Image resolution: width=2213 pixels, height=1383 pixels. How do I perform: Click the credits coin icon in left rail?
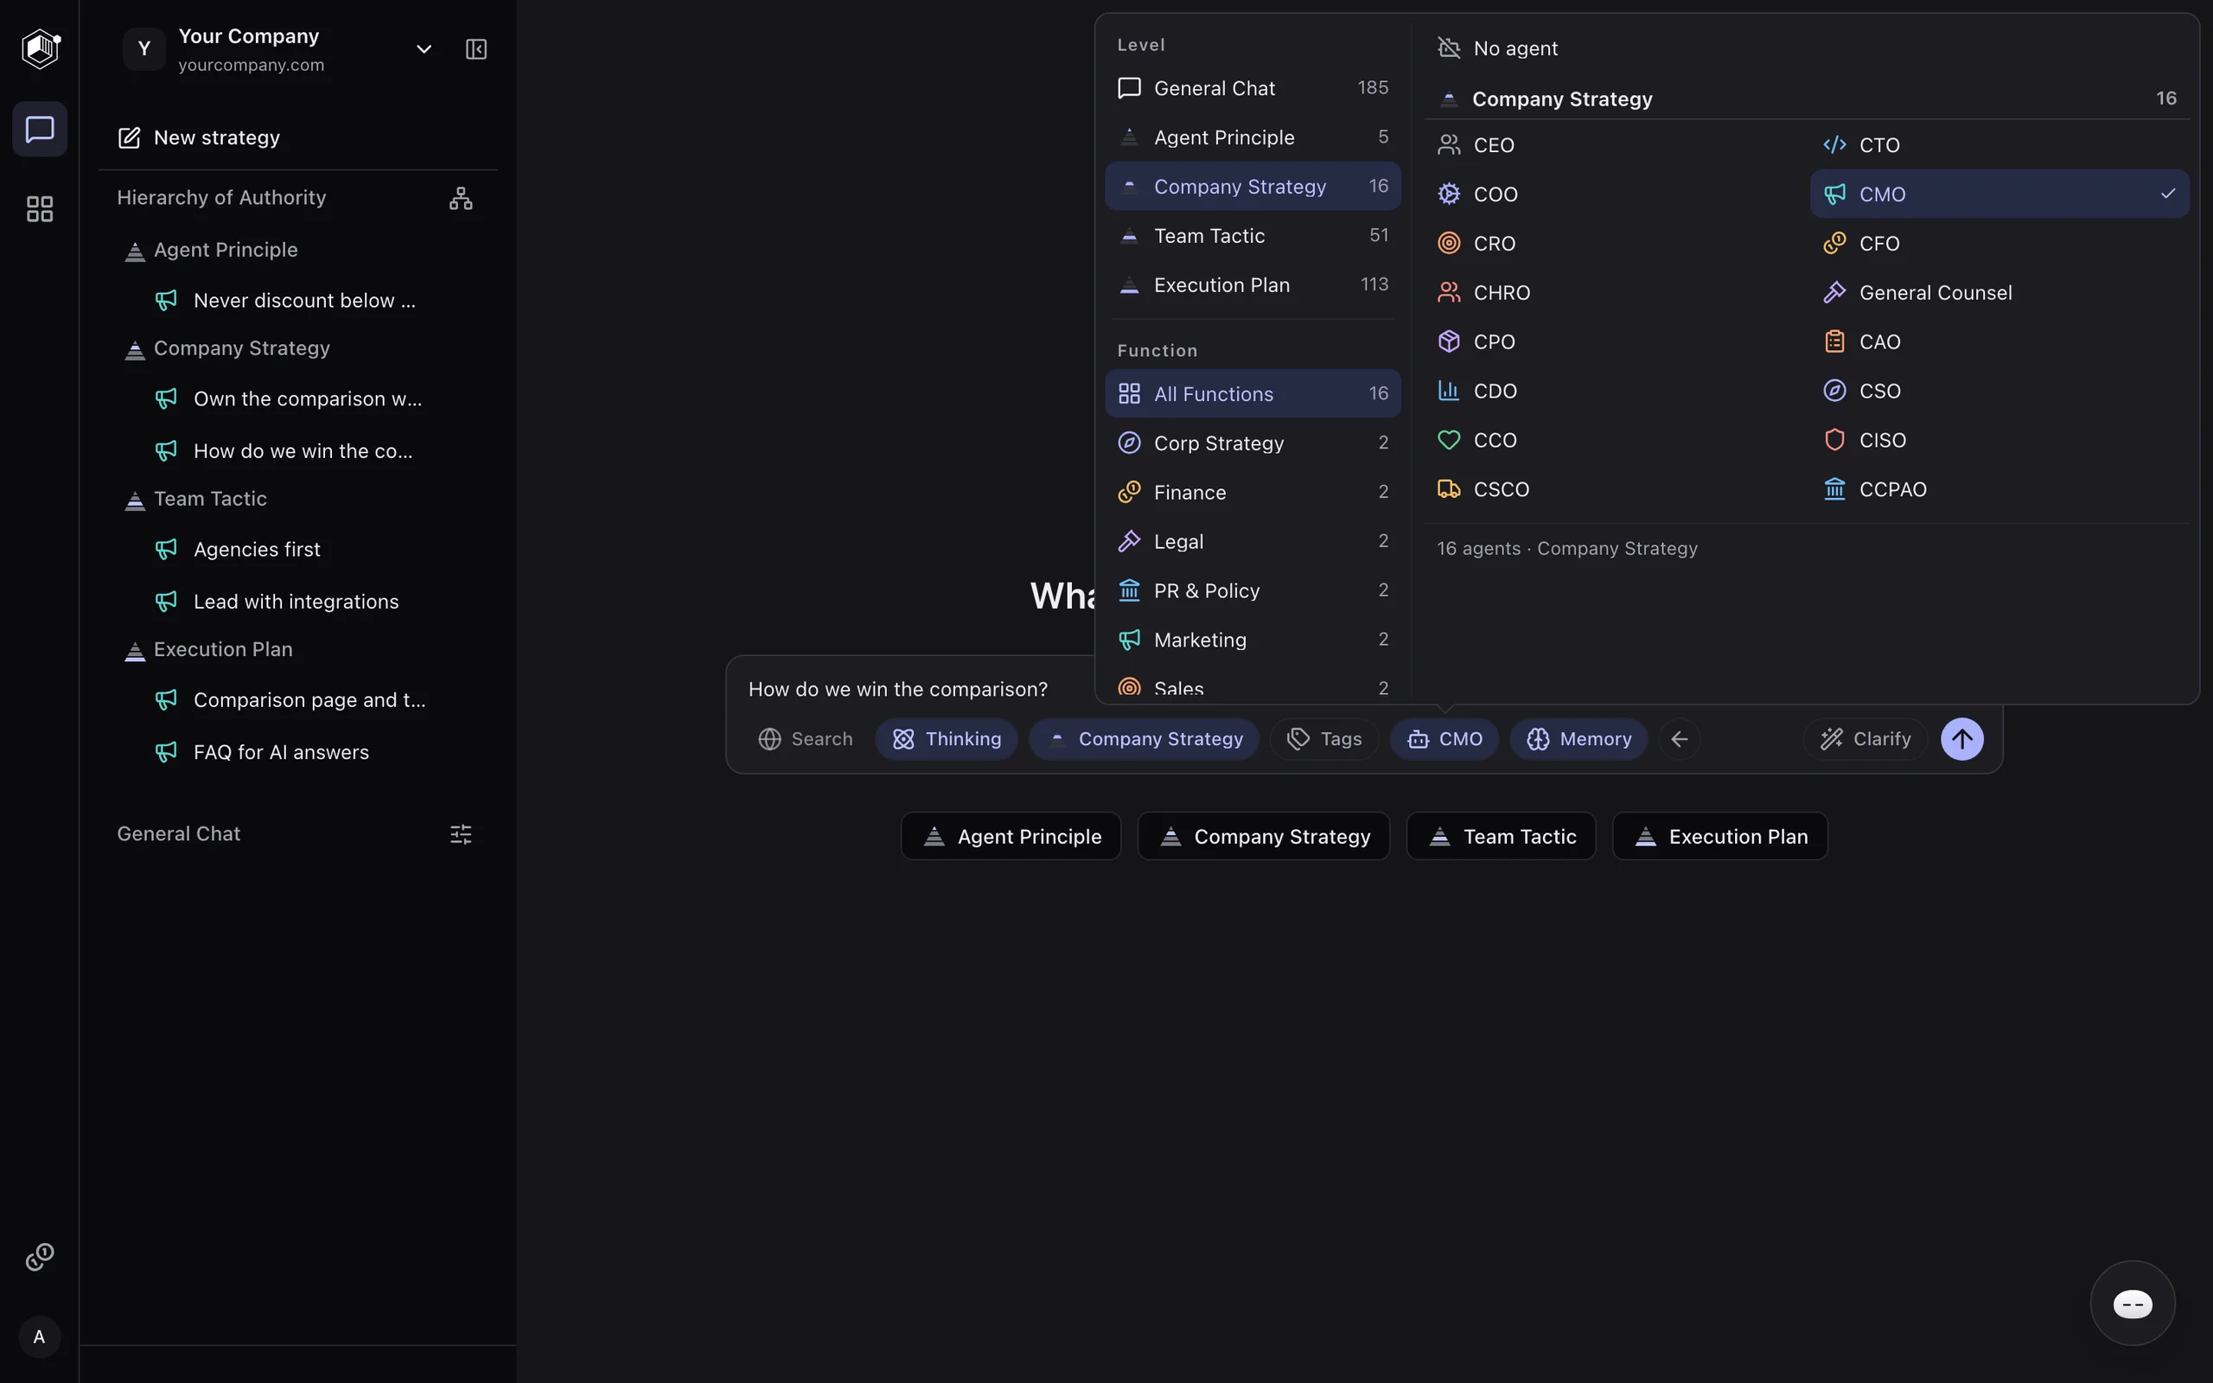[39, 1257]
